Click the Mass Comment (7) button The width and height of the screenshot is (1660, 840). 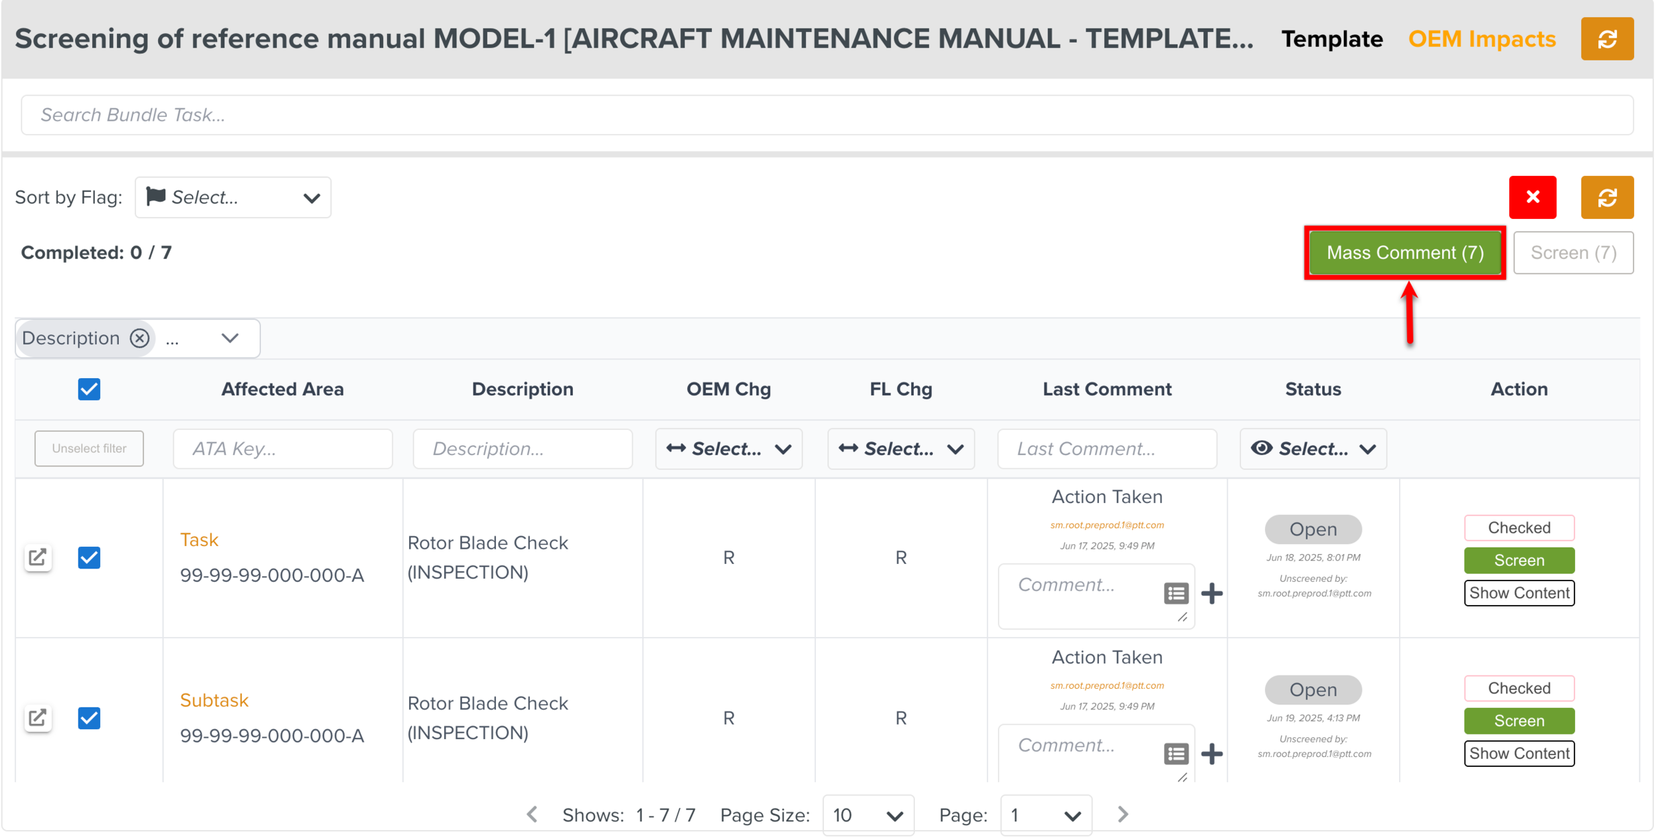(1404, 253)
